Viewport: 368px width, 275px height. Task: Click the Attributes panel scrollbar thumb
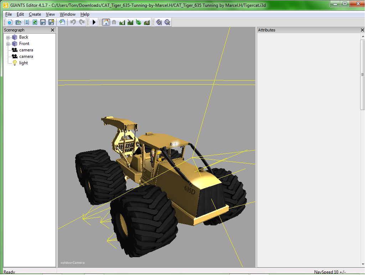click(x=363, y=75)
